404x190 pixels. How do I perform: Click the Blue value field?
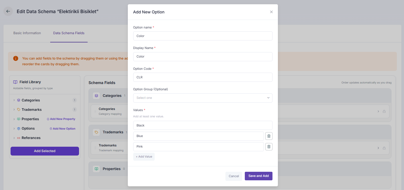point(198,136)
